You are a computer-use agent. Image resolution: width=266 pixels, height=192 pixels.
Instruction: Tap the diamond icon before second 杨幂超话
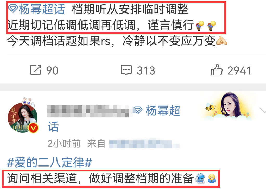point(138,110)
